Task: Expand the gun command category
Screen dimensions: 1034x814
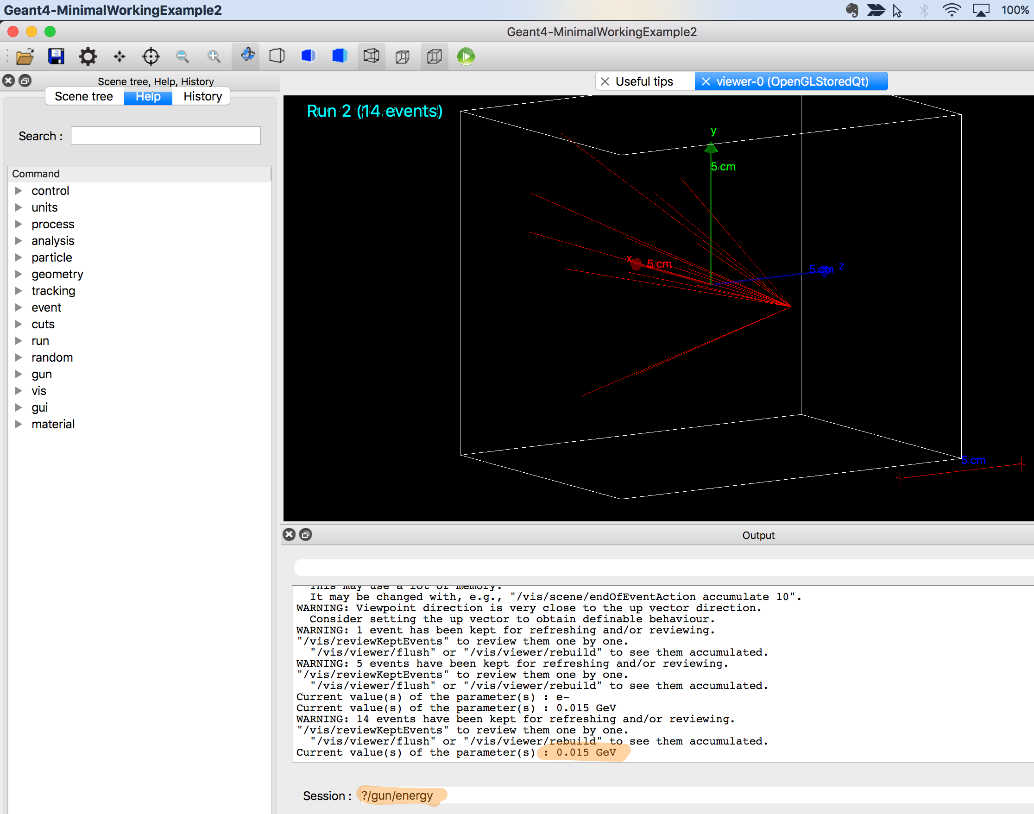Action: [x=19, y=374]
